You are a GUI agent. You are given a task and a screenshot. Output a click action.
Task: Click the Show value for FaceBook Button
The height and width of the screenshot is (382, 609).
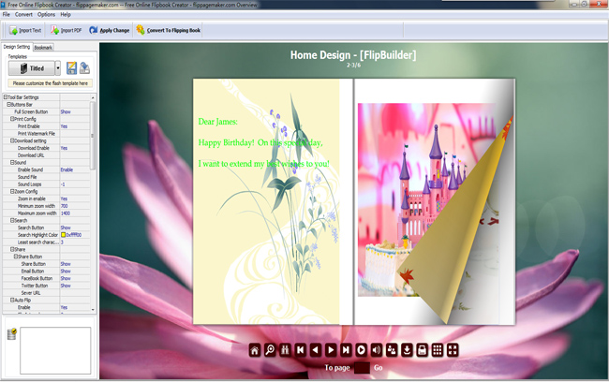pyautogui.click(x=66, y=278)
